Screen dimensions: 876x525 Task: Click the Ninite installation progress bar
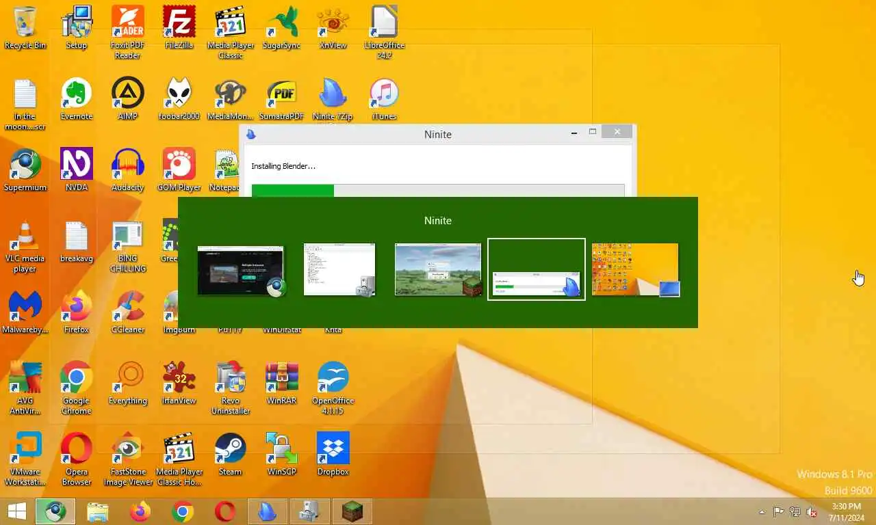438,190
